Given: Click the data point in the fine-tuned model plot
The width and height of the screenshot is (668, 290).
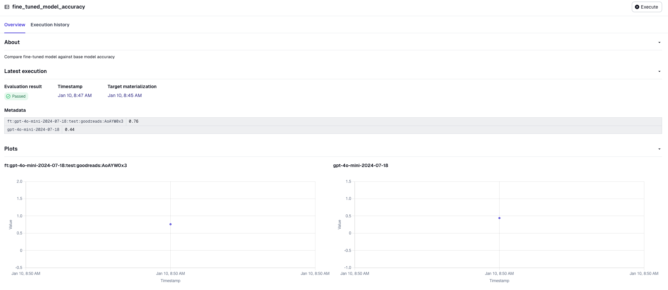Looking at the screenshot, I should coord(170,224).
